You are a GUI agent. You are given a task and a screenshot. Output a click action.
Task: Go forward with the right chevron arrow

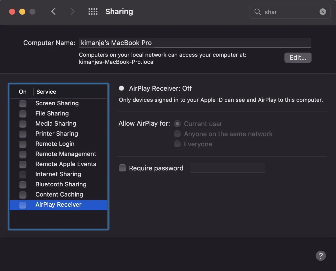(x=72, y=11)
